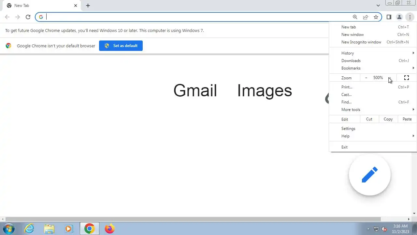Choose Cast... from the menu

point(373,95)
